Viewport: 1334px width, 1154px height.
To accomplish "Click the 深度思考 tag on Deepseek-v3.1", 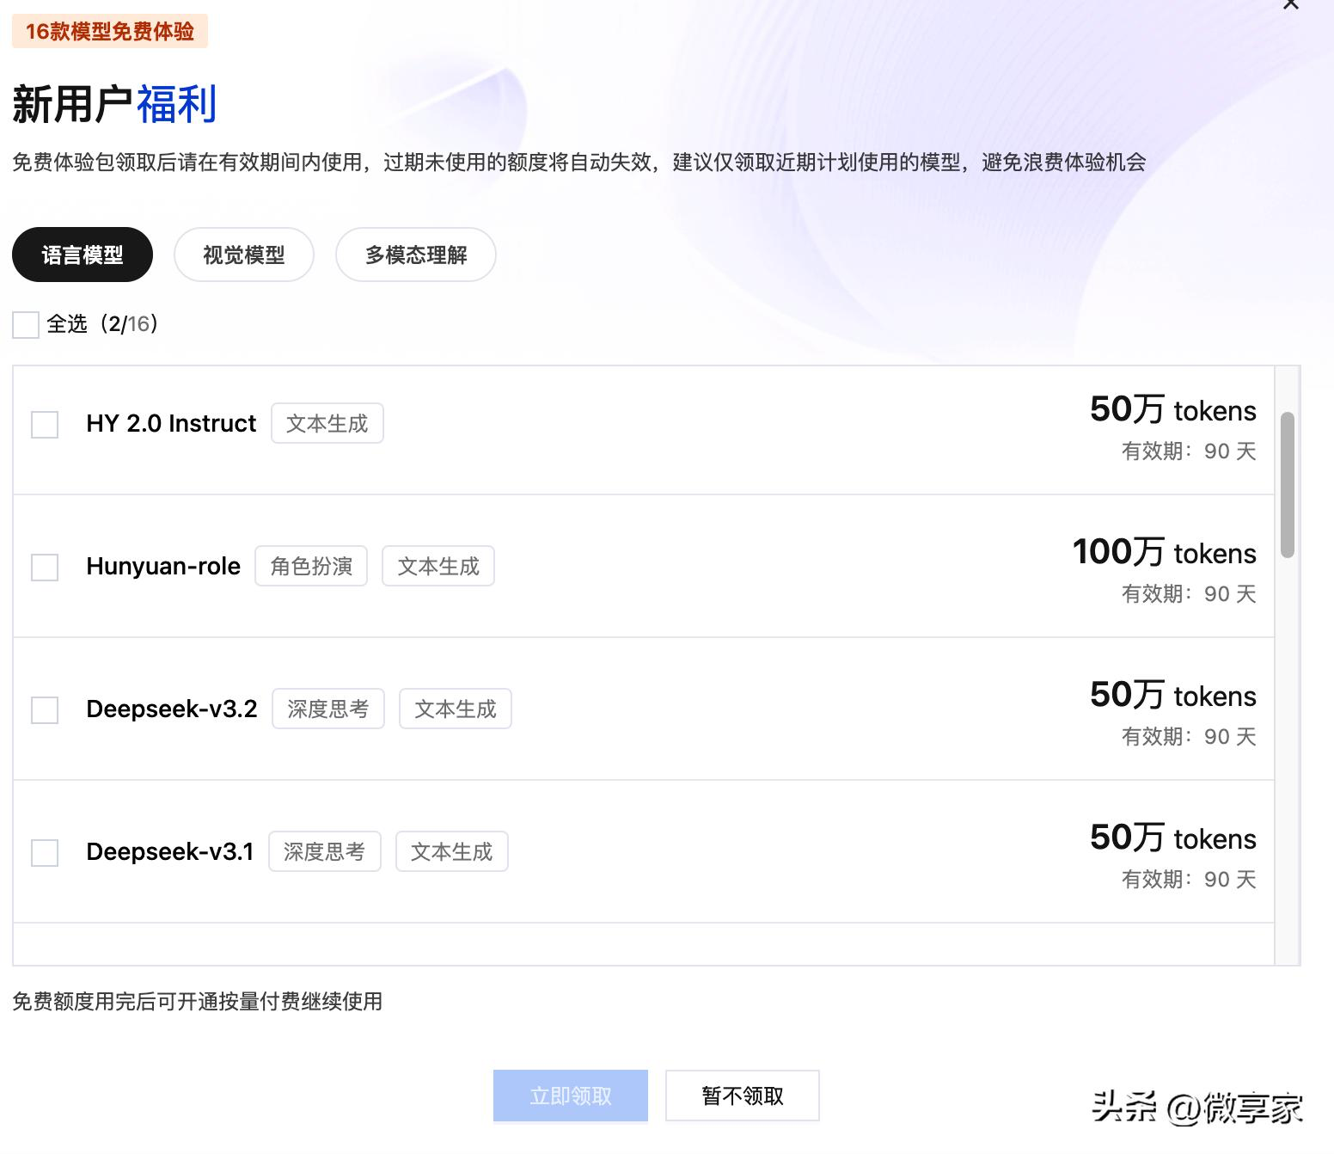I will pyautogui.click(x=325, y=851).
